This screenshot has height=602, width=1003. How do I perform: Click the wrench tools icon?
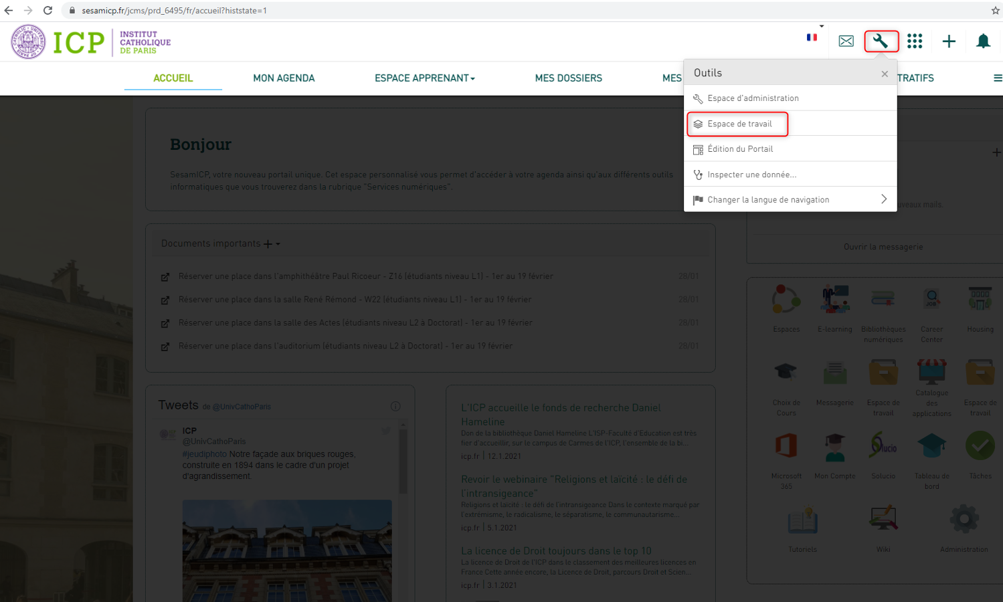click(881, 41)
